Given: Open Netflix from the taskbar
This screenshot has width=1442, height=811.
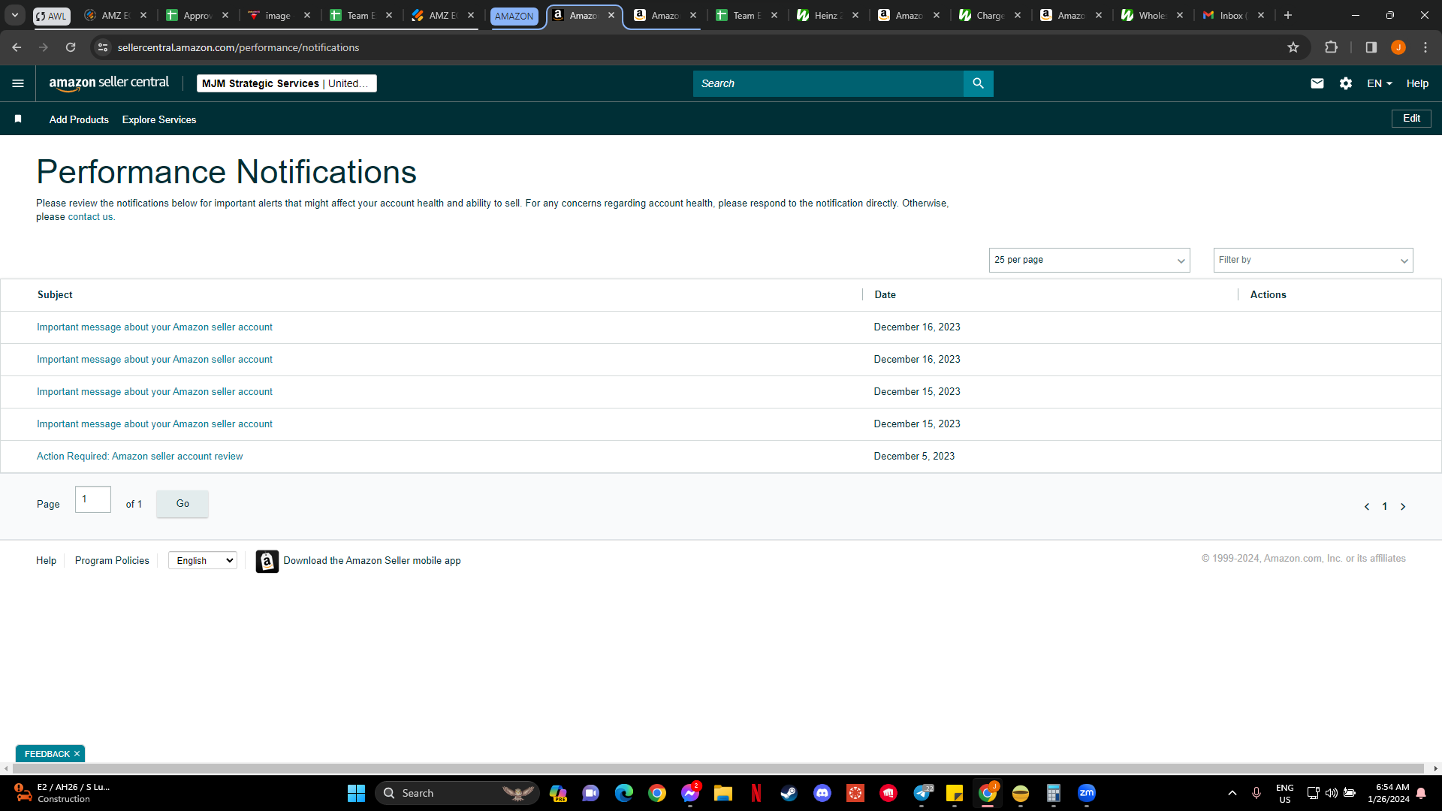Looking at the screenshot, I should [x=756, y=793].
